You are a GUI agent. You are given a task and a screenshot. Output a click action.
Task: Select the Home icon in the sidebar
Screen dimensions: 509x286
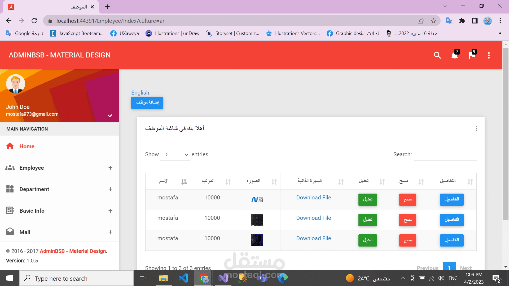tap(10, 146)
